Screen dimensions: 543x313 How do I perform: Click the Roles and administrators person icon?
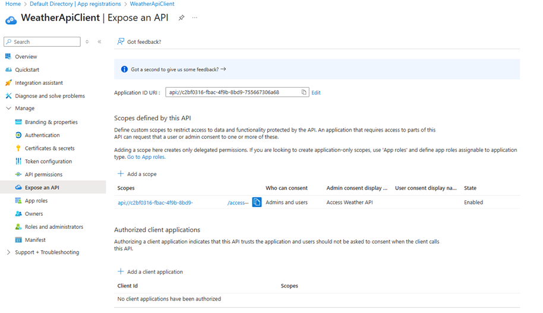[x=18, y=226]
